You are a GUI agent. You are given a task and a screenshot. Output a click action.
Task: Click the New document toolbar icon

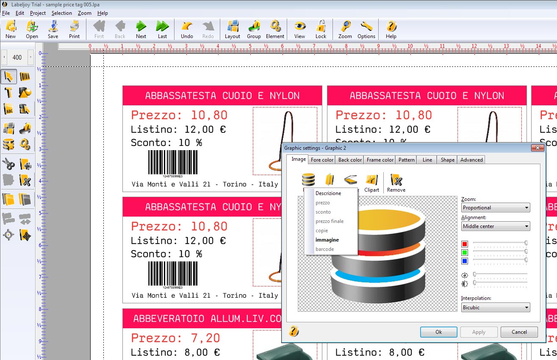(x=11, y=29)
